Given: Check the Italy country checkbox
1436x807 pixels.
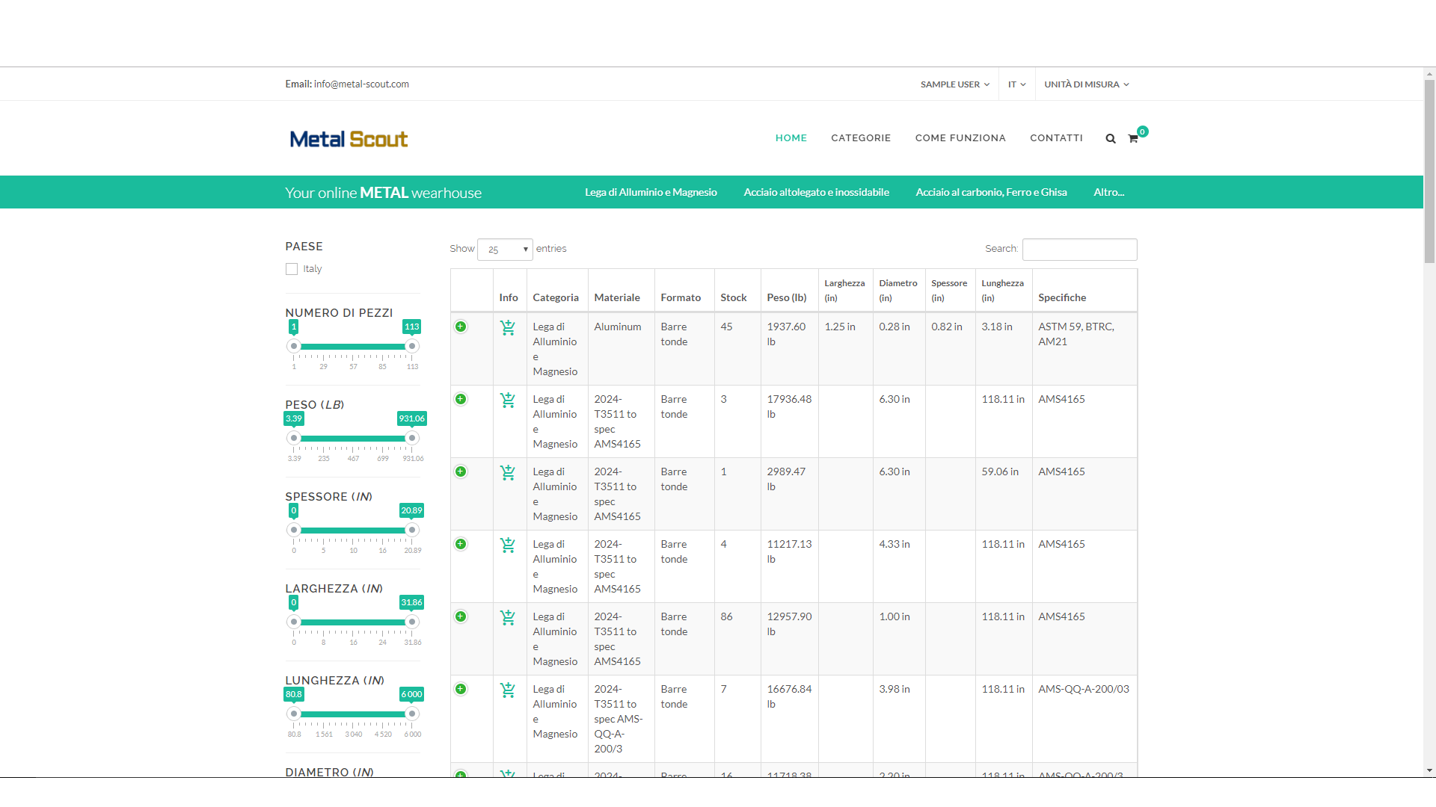Looking at the screenshot, I should [292, 269].
